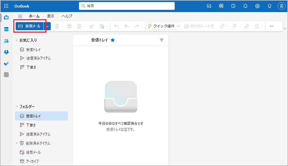Open the app launcher grid icon
288x166 pixels.
pyautogui.click(x=6, y=6)
